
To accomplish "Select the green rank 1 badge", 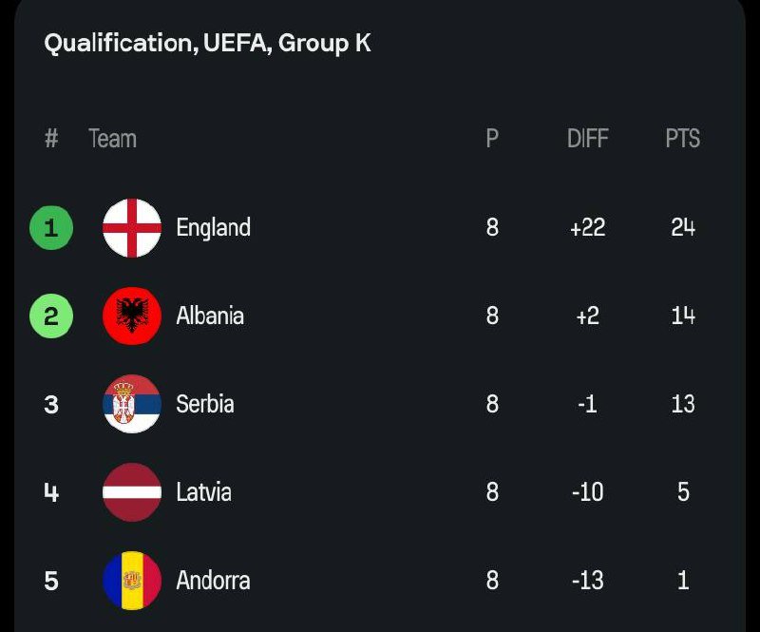I will [51, 228].
